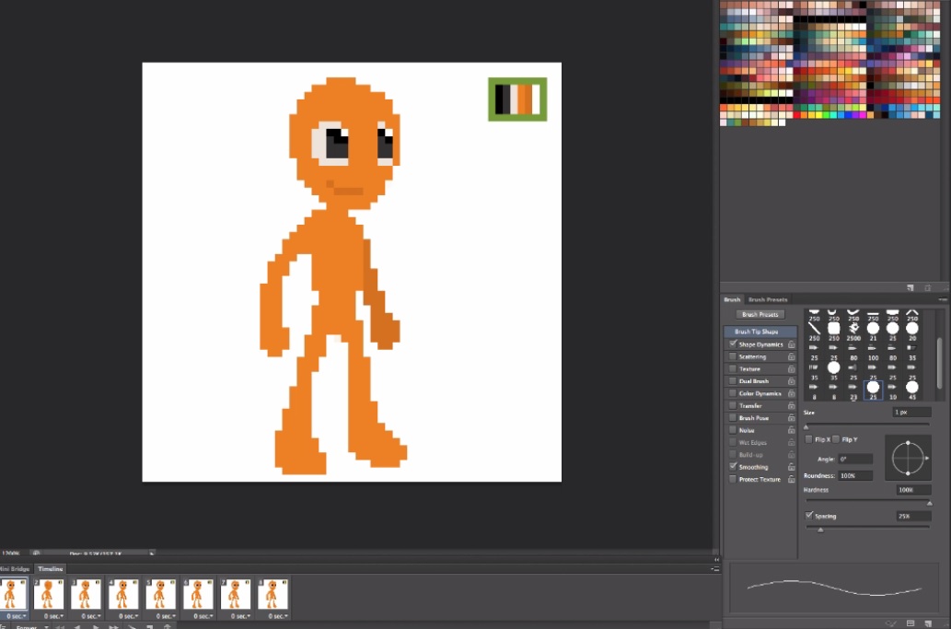Switch to the Mini Bridge tab
This screenshot has width=951, height=629.
tap(15, 569)
